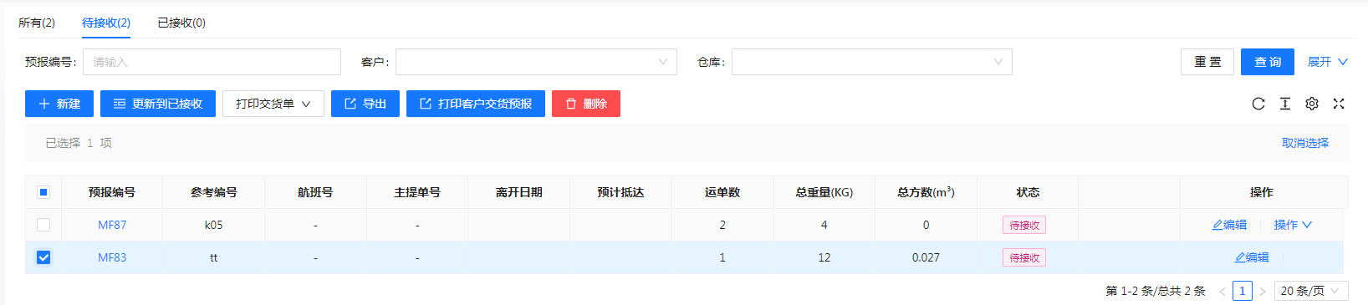Click the 待接收 status tag in MF83 row
1368x305 pixels.
1024,257
